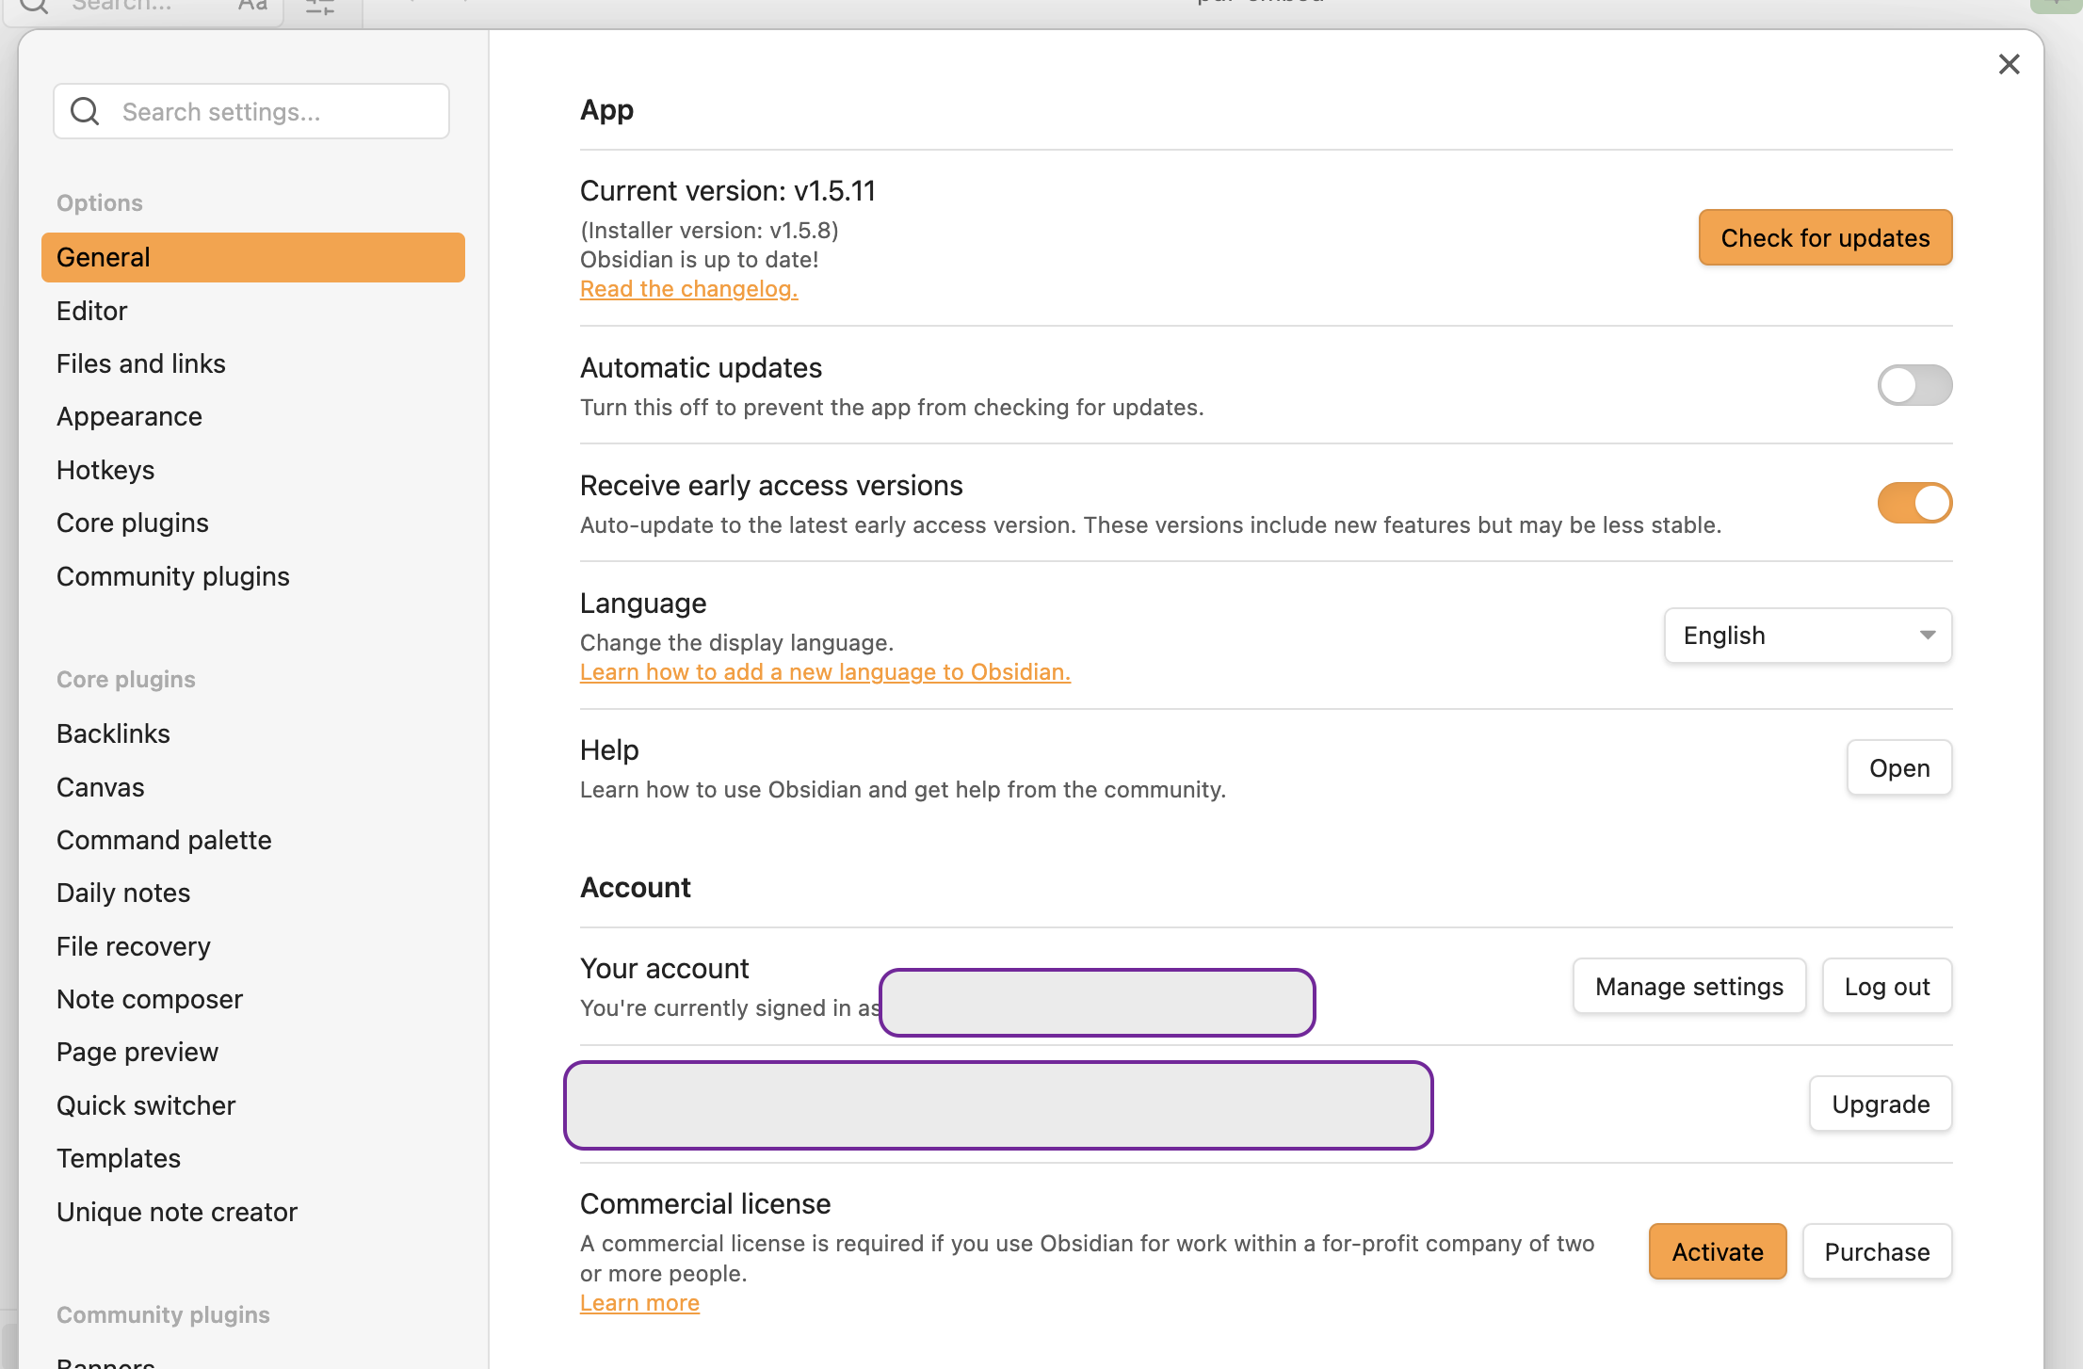Click Manage settings for your account

[1688, 987]
